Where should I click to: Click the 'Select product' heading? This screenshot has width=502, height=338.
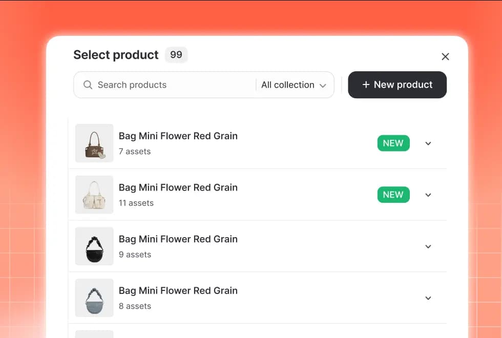coord(116,55)
